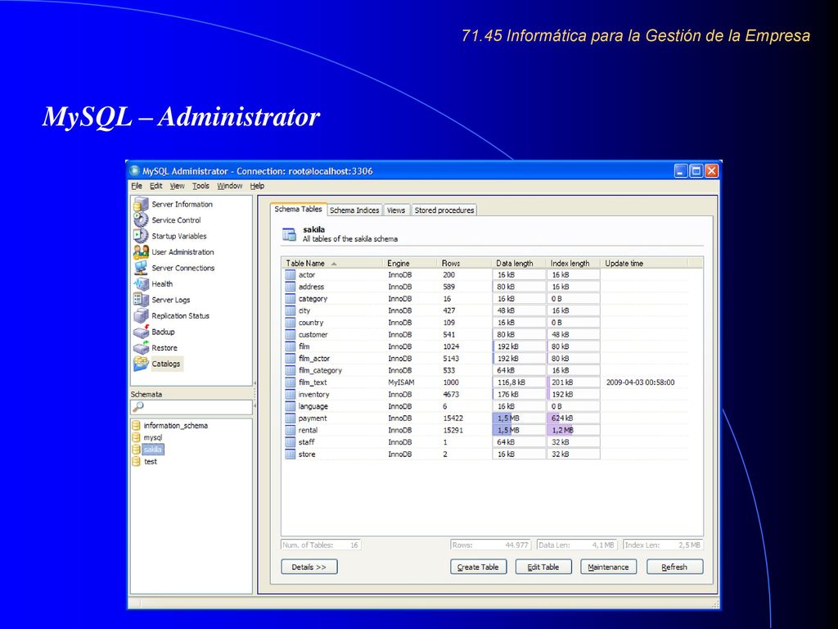
Task: Open the Edit menu
Action: [156, 186]
